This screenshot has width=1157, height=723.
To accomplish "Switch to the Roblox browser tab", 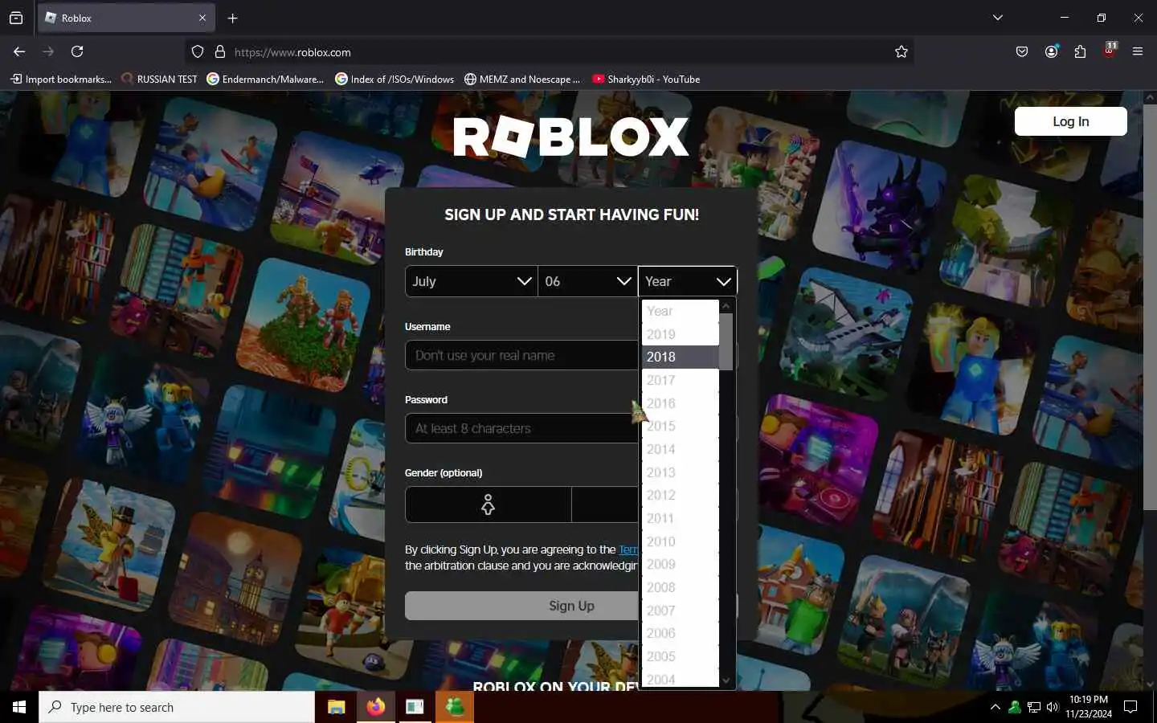I will click(x=126, y=18).
